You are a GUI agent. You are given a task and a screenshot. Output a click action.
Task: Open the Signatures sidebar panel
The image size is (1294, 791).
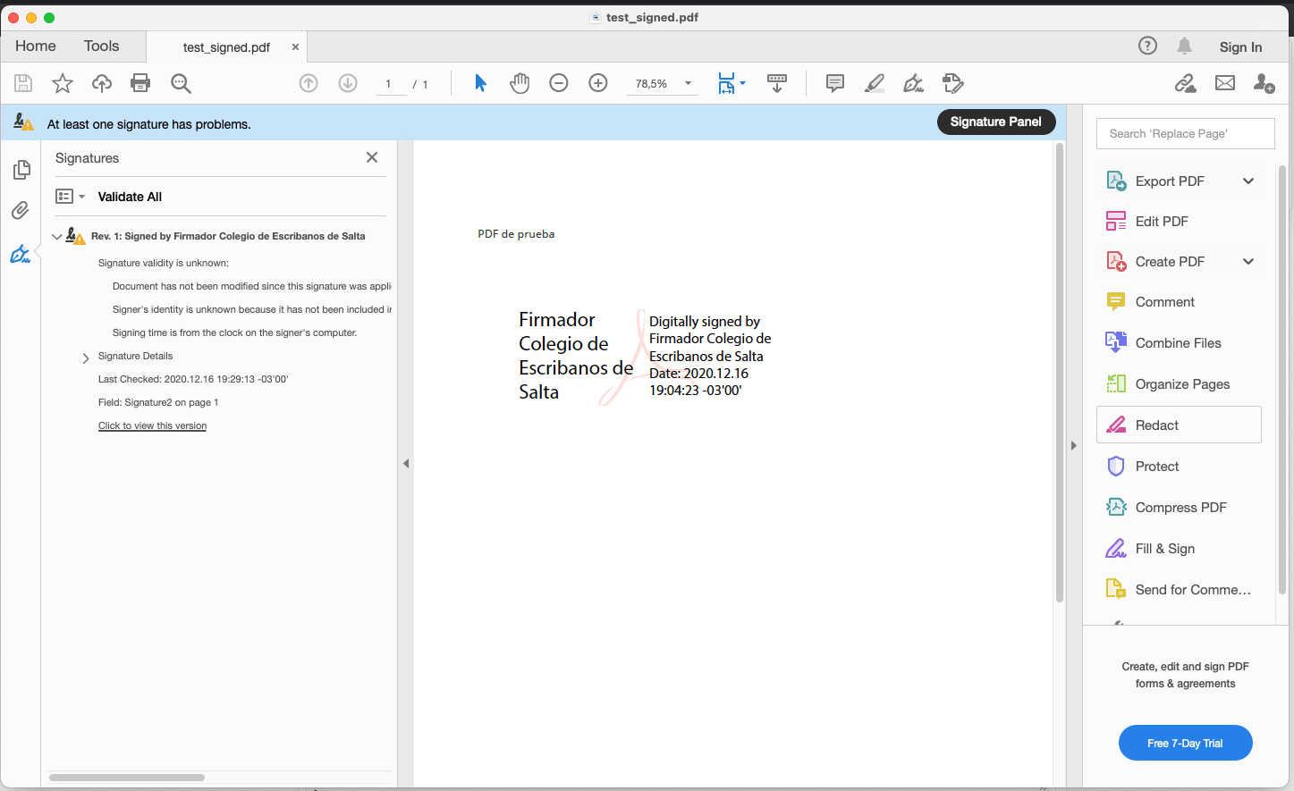coord(21,254)
